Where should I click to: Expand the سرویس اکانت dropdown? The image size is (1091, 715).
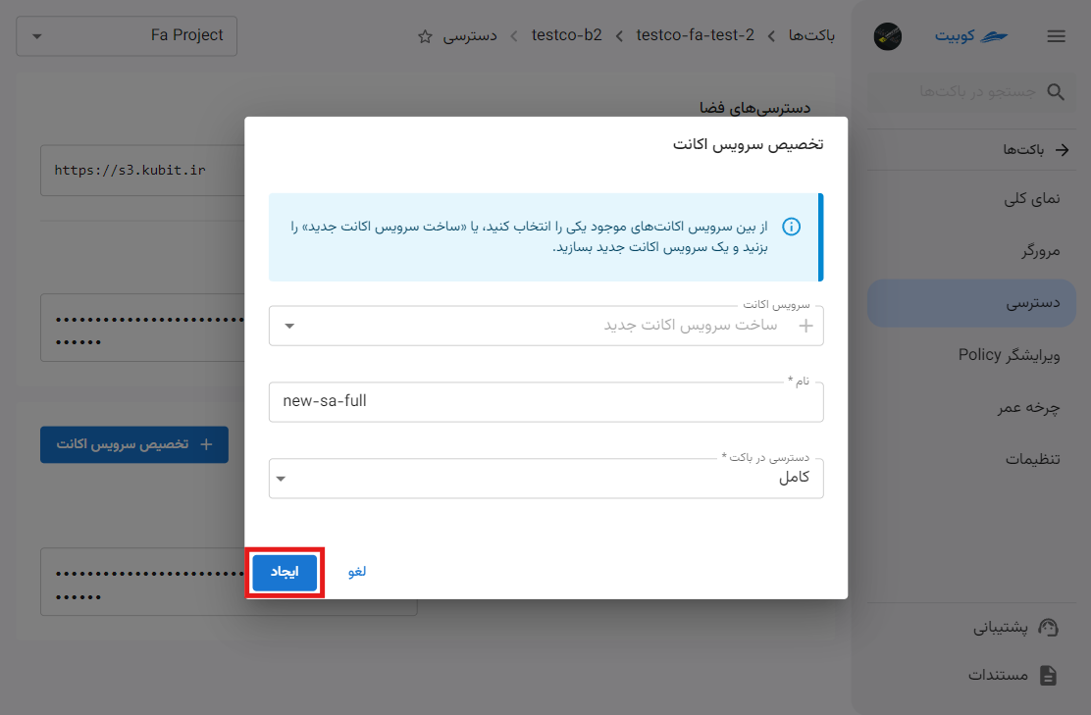pyautogui.click(x=289, y=326)
